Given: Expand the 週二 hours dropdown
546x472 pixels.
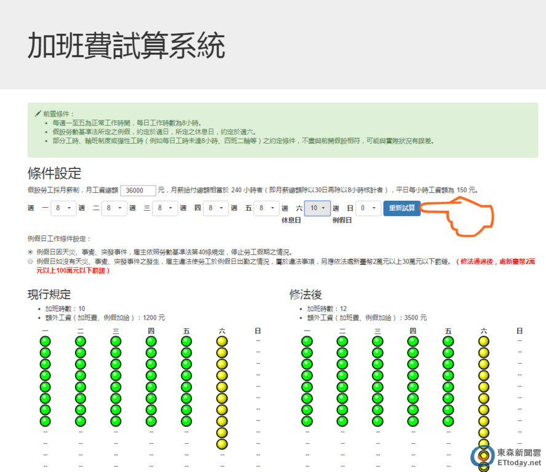Looking at the screenshot, I should pyautogui.click(x=114, y=208).
